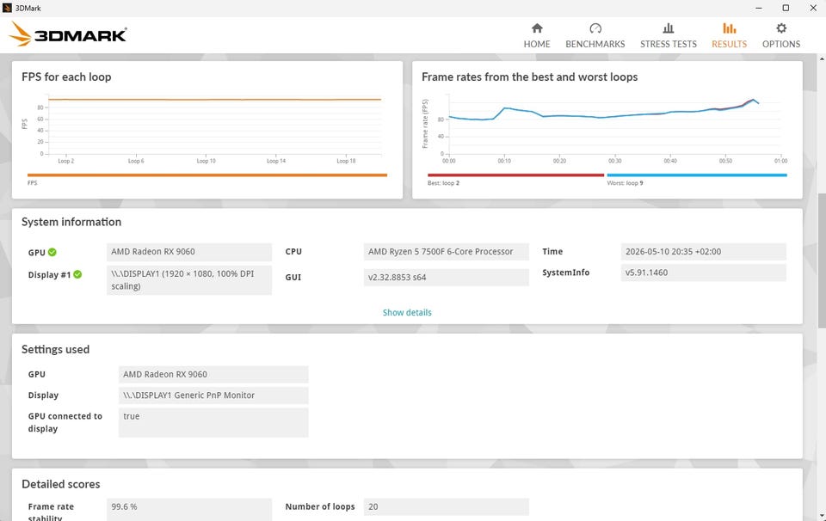Open the Options gear icon

[x=781, y=28]
